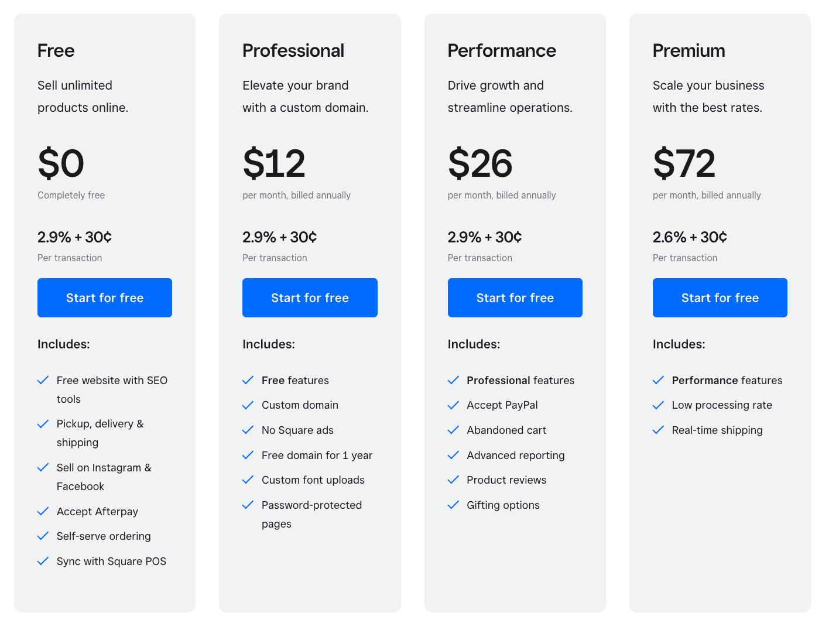Click checkmark next to Low processing rate
822x623 pixels.
(658, 405)
